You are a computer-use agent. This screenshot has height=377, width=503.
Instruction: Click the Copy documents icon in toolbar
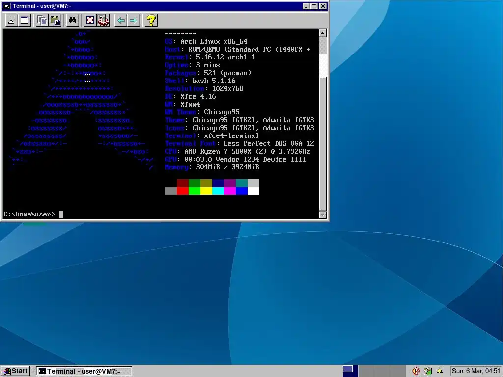[42, 21]
